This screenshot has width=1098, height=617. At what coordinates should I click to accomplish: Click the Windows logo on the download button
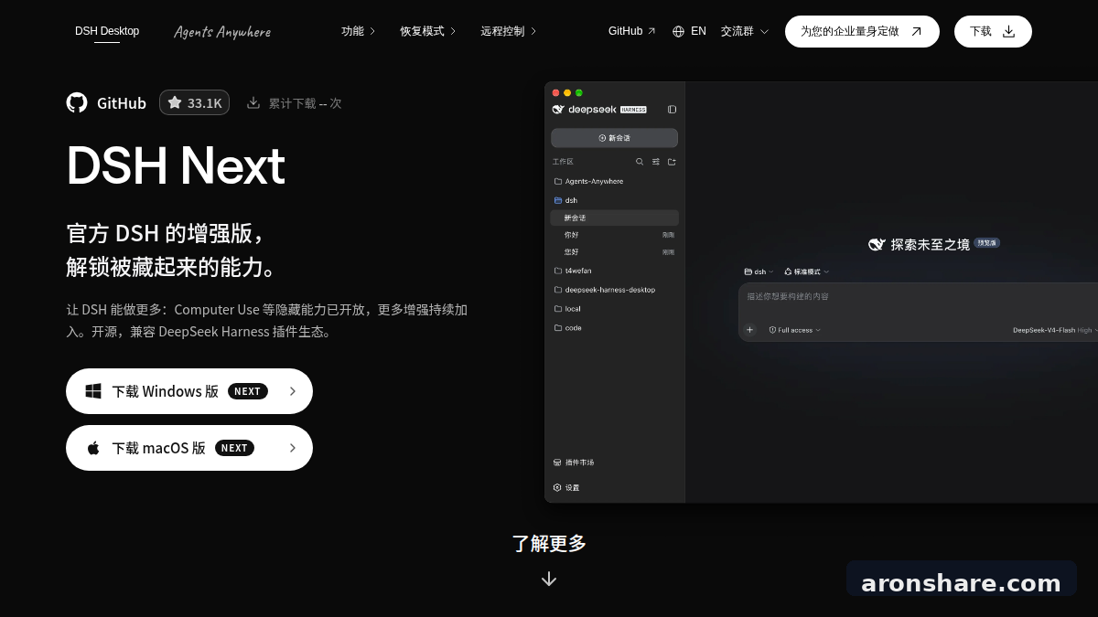pyautogui.click(x=93, y=391)
